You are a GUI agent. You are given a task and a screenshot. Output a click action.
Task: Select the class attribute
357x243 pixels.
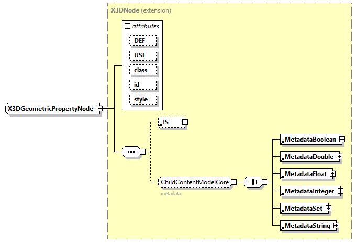[143, 70]
